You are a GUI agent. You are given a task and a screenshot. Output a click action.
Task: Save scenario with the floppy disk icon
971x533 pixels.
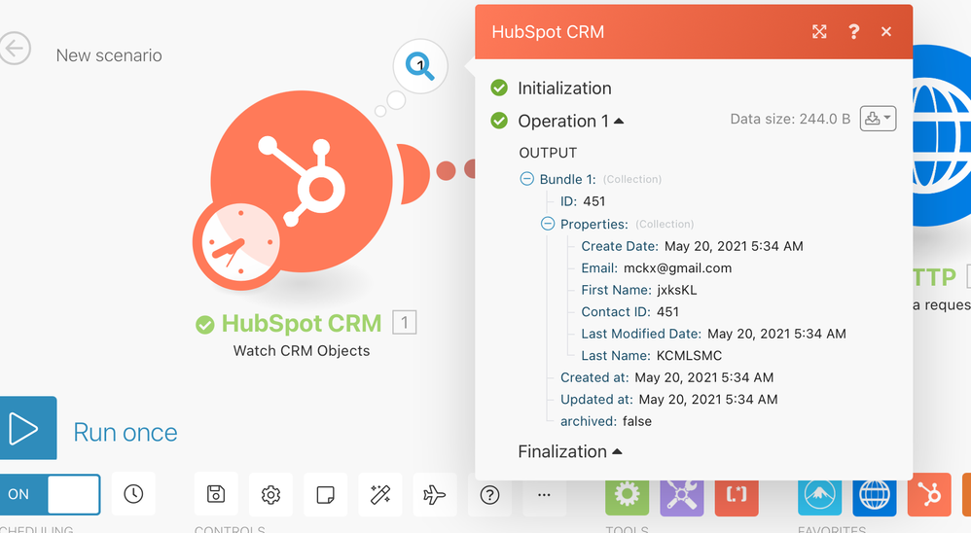point(215,494)
